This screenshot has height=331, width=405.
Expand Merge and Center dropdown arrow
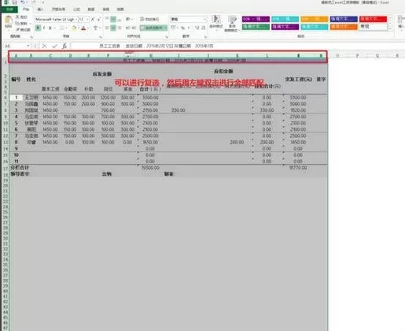[x=166, y=28]
